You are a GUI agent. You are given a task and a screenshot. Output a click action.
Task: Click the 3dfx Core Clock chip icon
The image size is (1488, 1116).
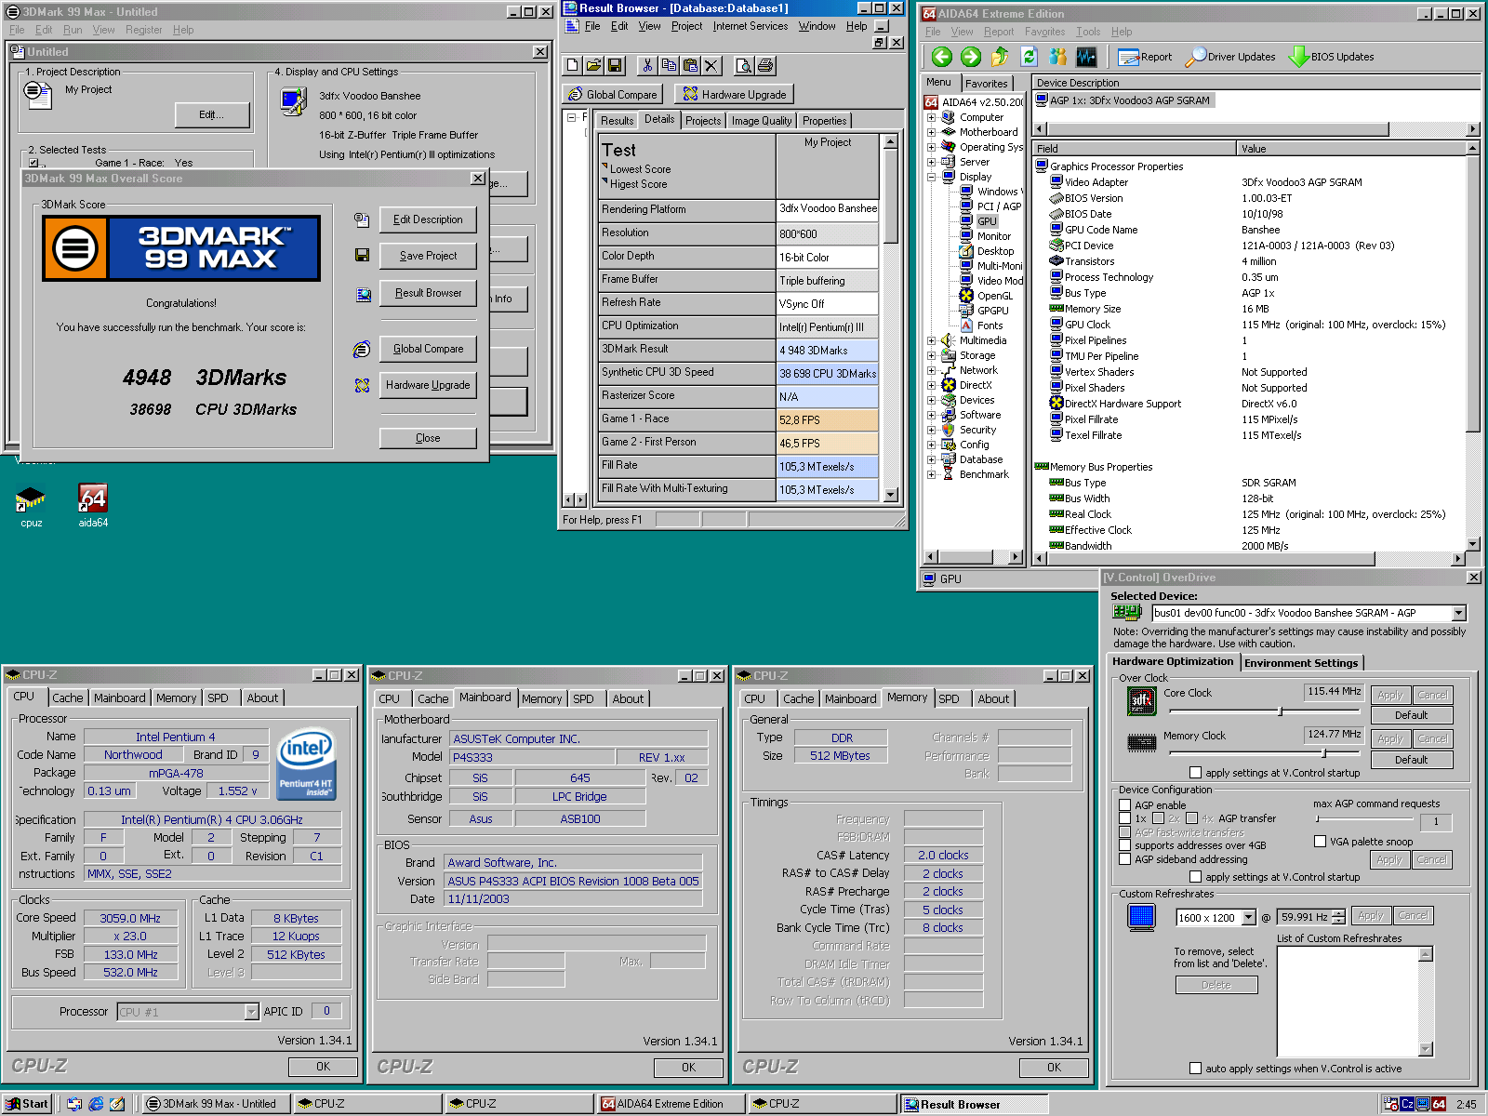tap(1141, 701)
